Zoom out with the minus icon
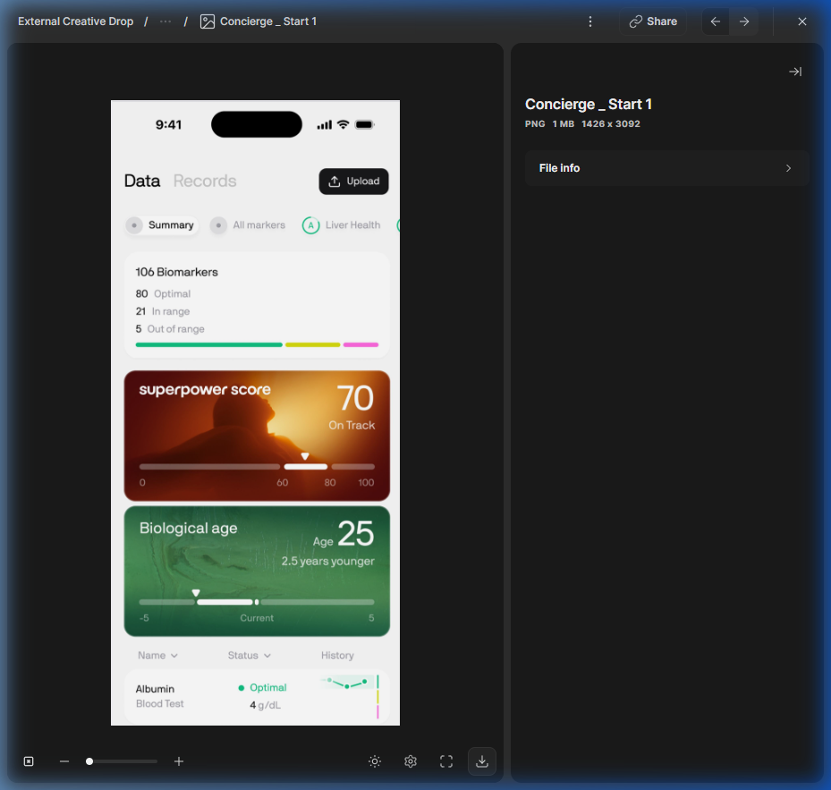Image resolution: width=831 pixels, height=790 pixels. tap(64, 761)
